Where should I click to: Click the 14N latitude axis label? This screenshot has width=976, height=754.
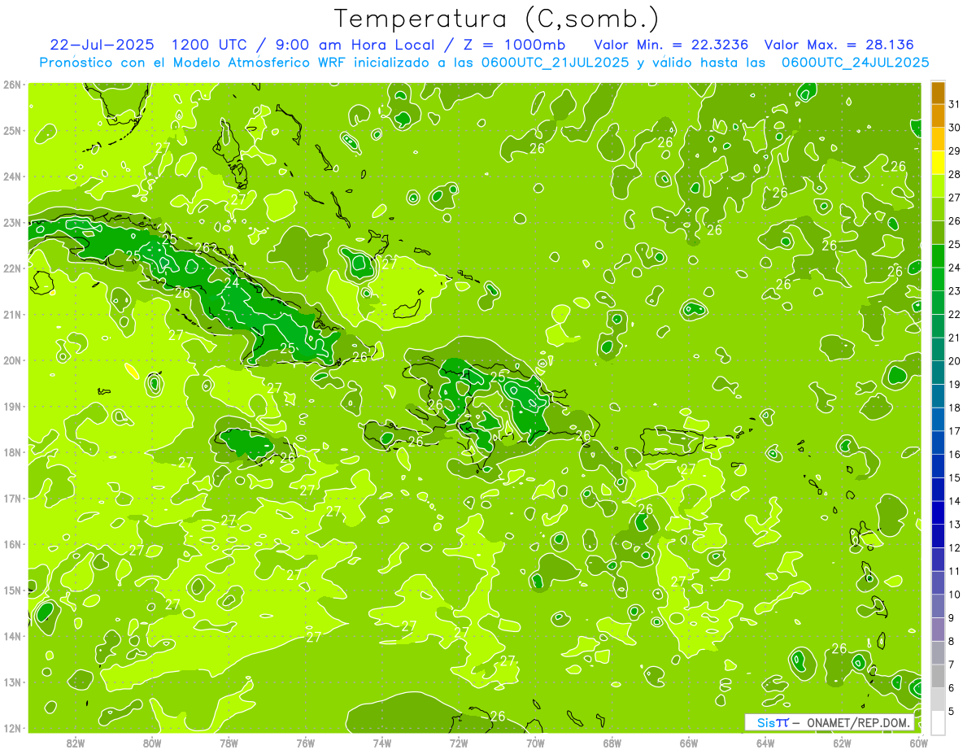click(12, 636)
